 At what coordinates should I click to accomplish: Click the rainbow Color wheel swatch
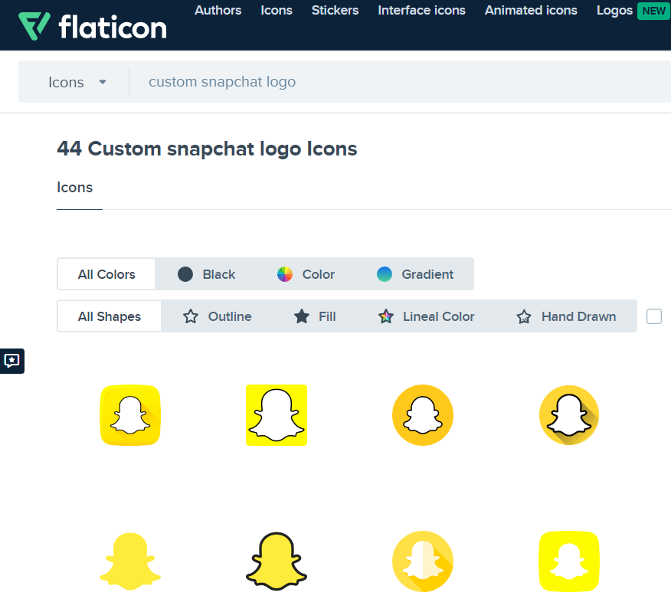click(285, 274)
